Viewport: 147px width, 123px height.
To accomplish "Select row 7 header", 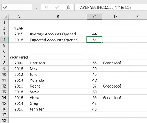I will click(x=4, y=57).
